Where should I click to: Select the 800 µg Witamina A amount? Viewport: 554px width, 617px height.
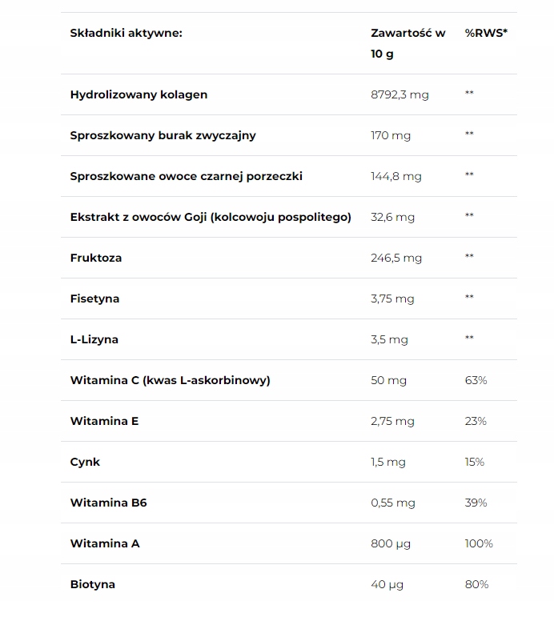click(x=391, y=543)
